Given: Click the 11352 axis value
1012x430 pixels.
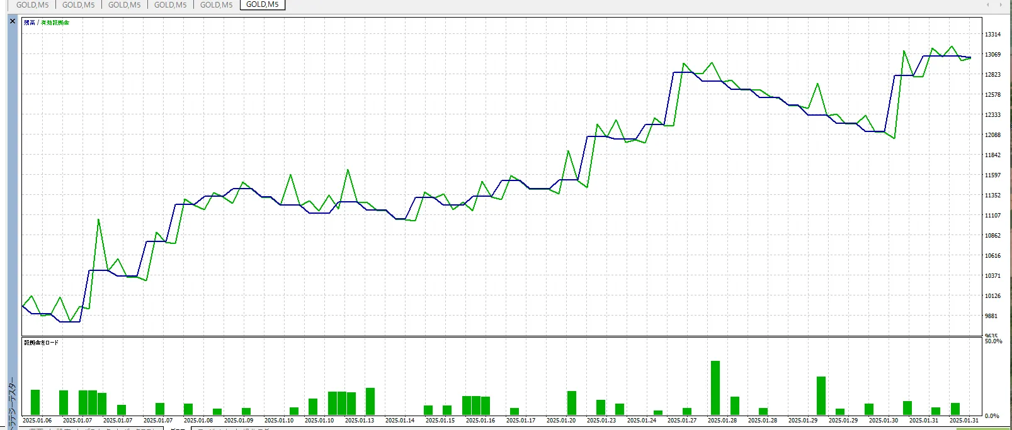Looking at the screenshot, I should point(993,196).
